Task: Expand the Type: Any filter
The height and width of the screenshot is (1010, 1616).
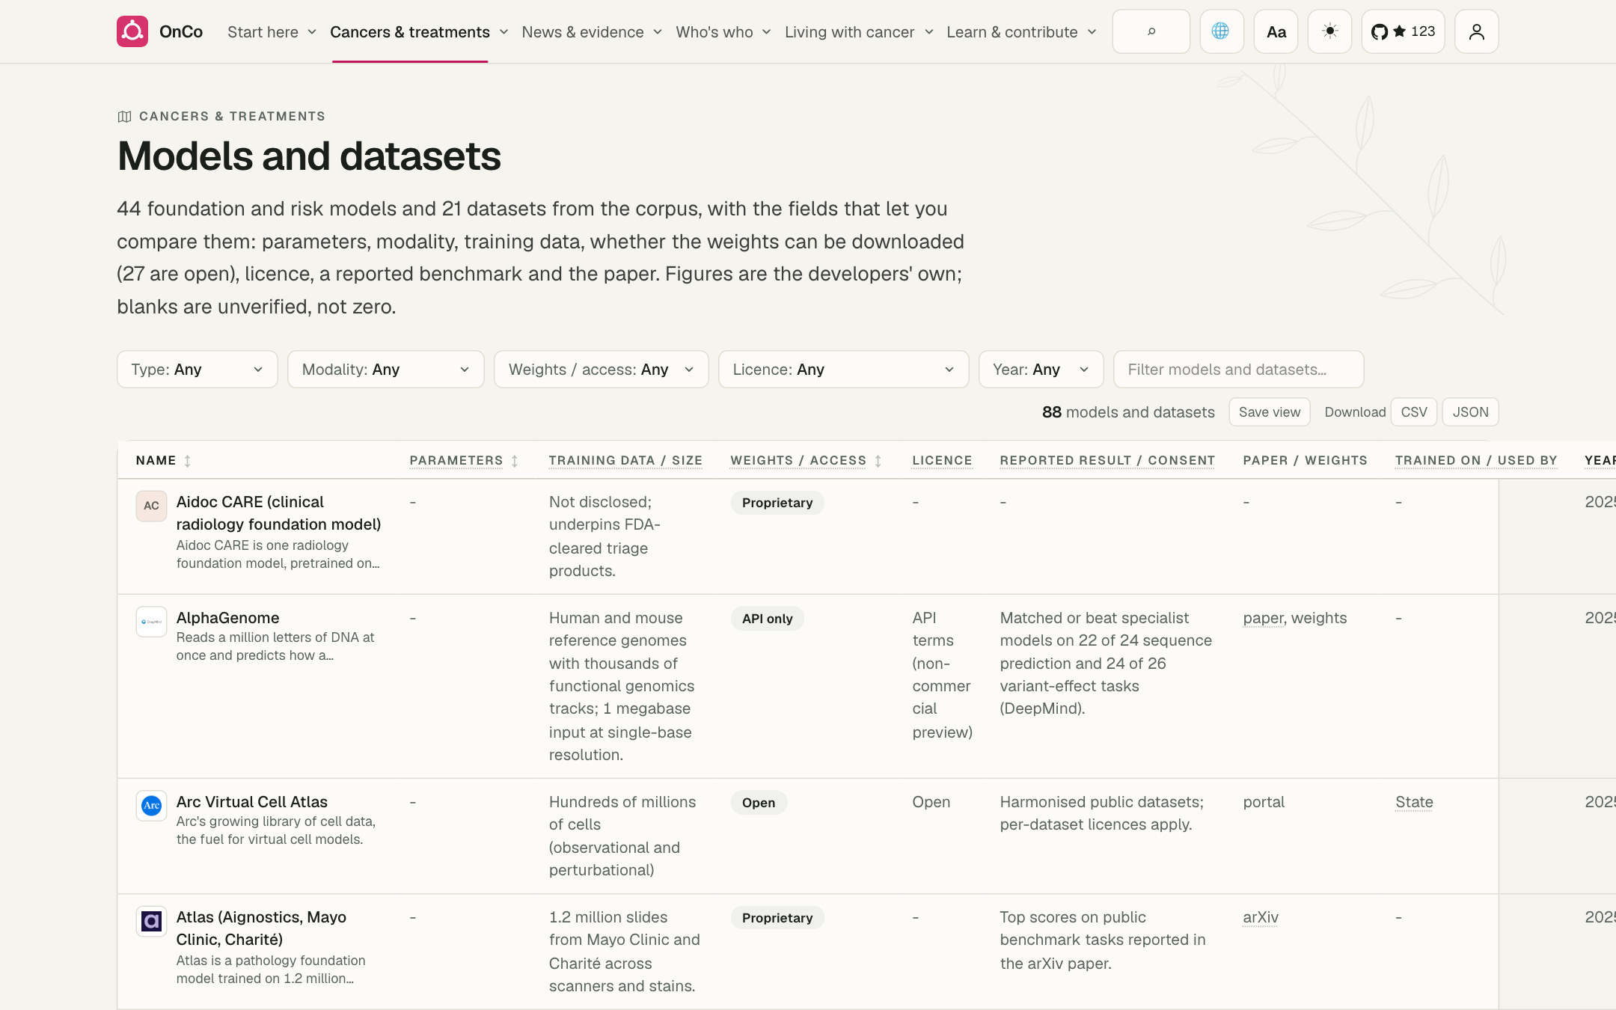Action: 198,370
